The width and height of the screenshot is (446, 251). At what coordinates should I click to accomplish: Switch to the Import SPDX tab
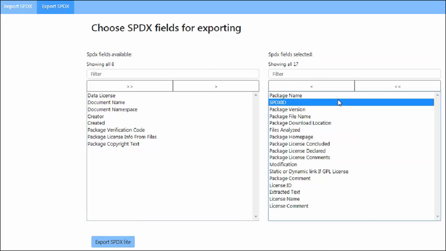point(18,6)
